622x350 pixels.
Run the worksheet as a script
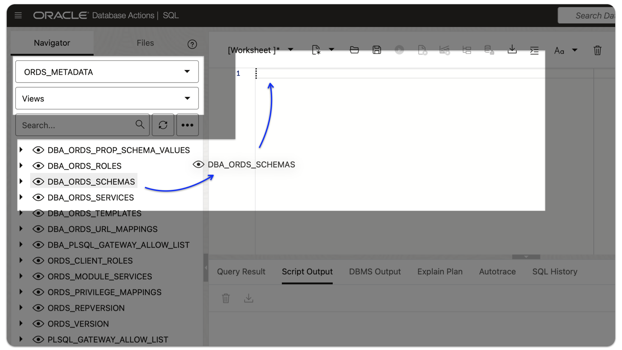tap(422, 50)
